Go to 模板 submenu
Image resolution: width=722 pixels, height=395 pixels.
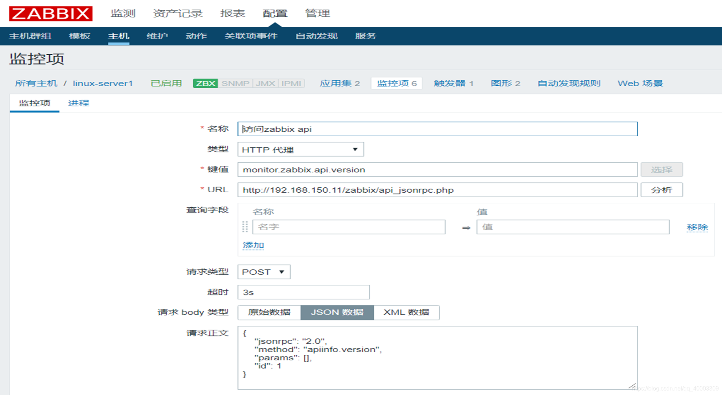point(80,36)
